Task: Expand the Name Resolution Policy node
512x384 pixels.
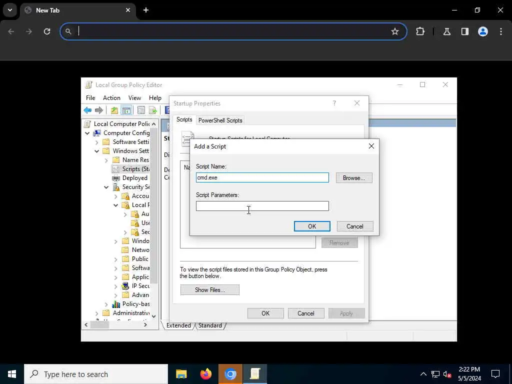Action: 106,160
